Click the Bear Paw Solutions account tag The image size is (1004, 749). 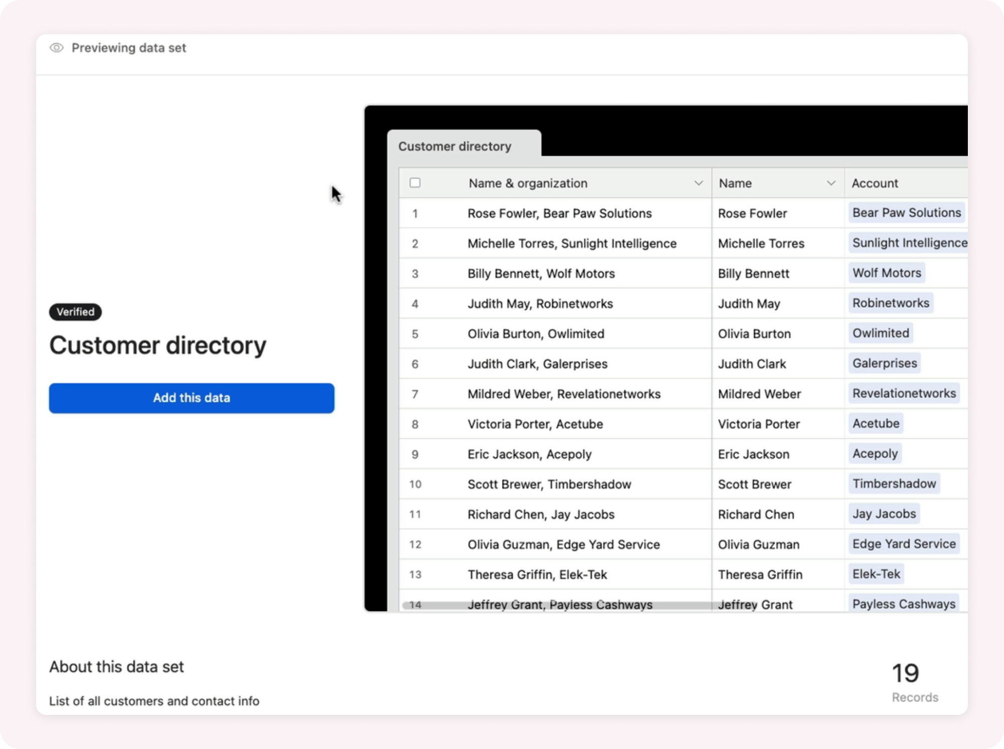click(x=906, y=213)
